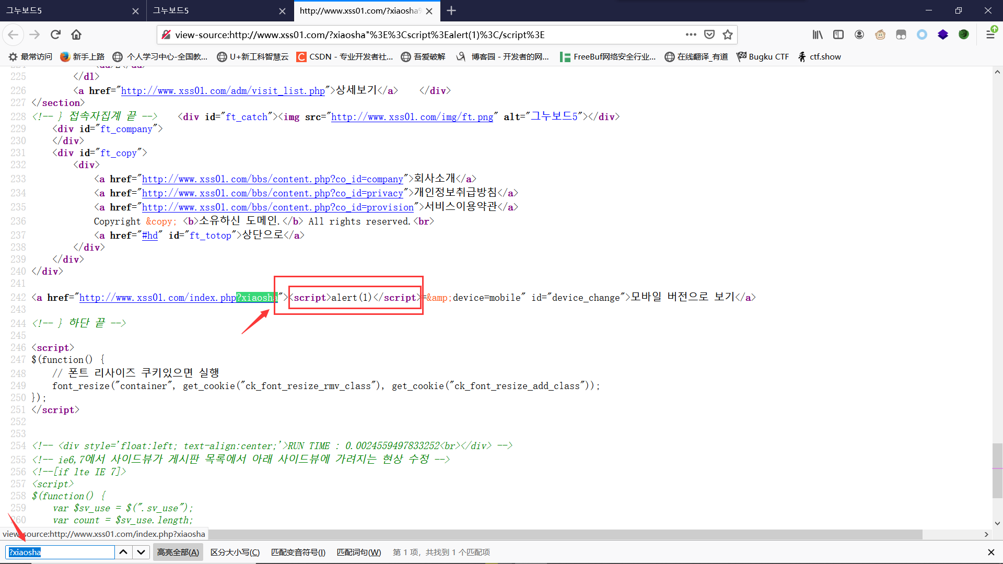Go forward to the next page
The image size is (1003, 564).
tap(34, 34)
